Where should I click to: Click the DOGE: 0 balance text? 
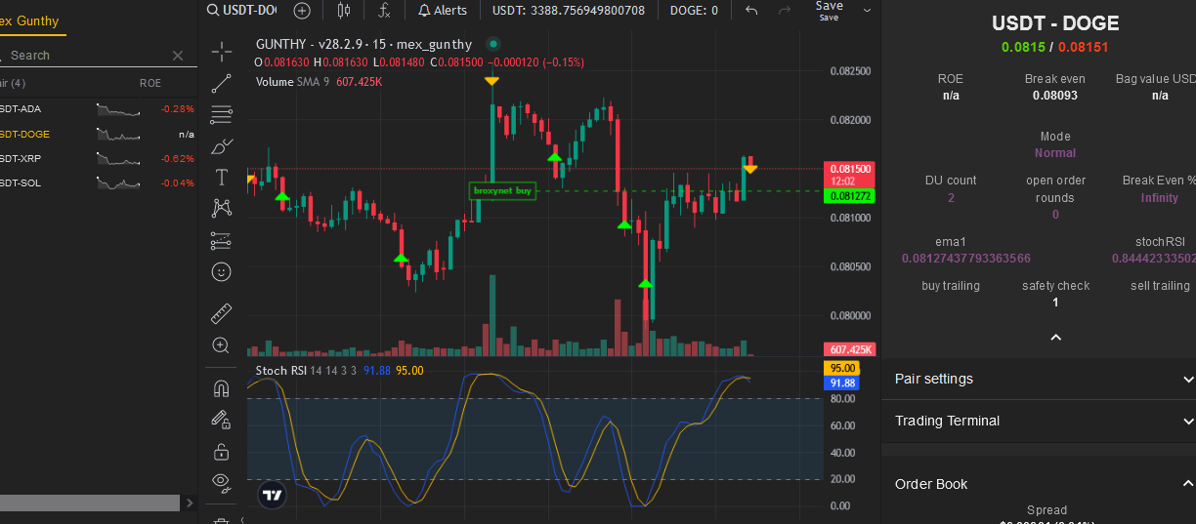point(694,10)
